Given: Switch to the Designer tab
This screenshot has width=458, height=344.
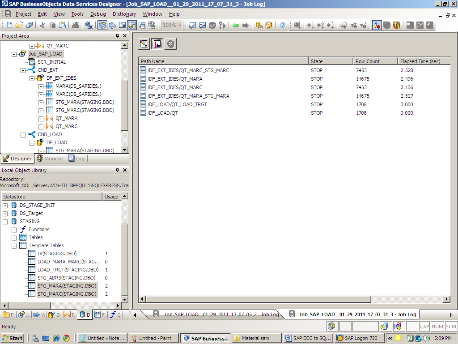Looking at the screenshot, I should [17, 159].
